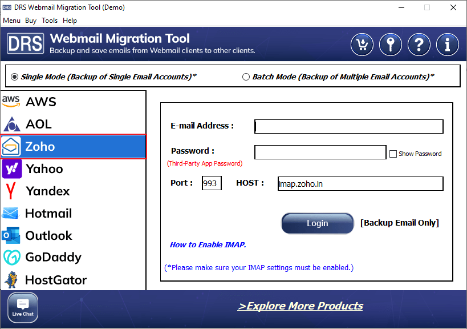
Task: Select Hotmail label in client list
Action: (48, 213)
